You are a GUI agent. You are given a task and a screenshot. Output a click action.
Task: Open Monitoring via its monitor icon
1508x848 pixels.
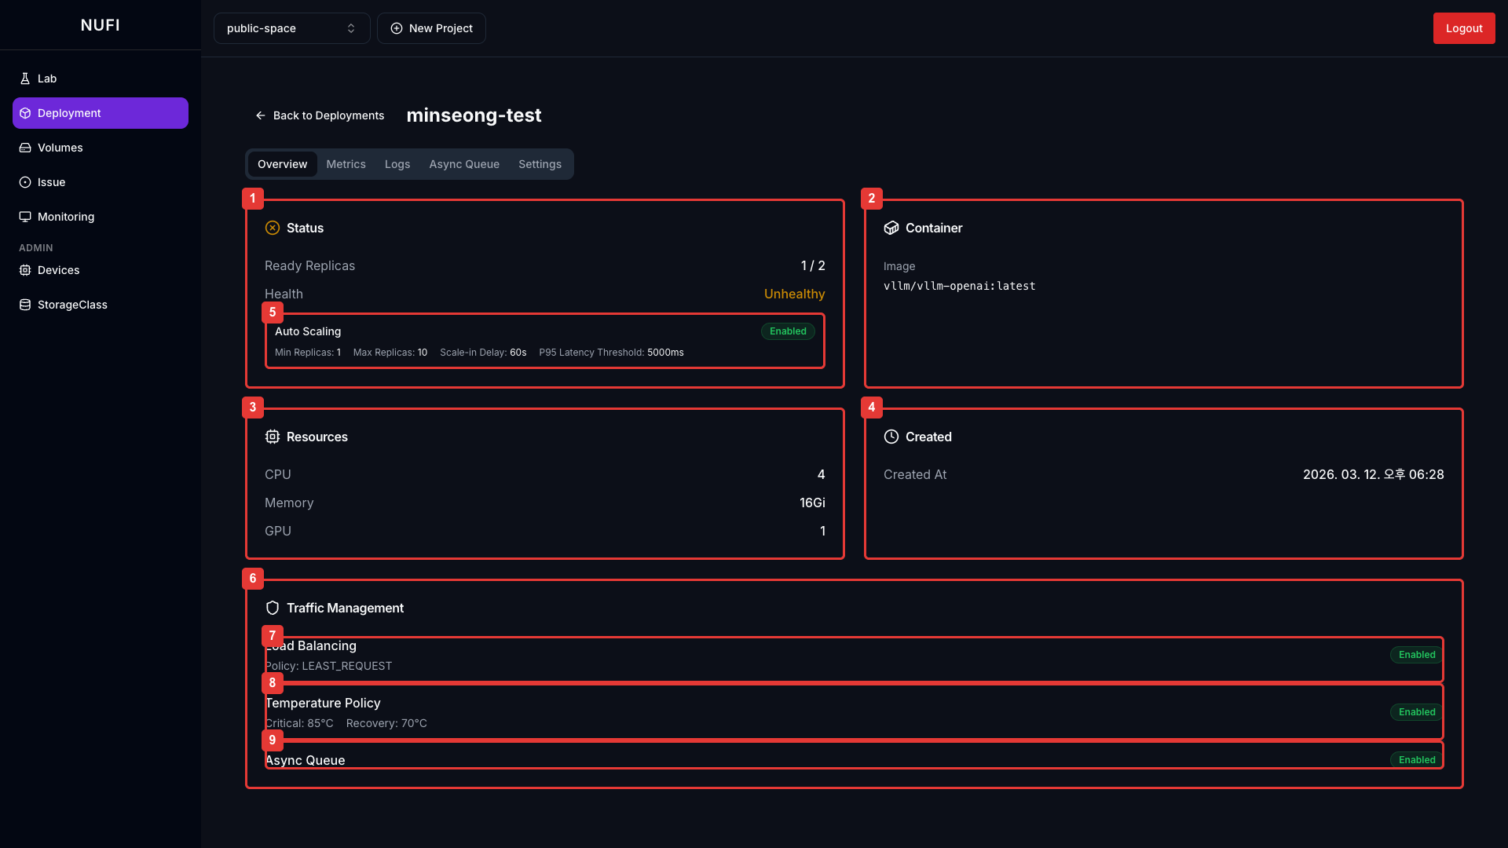click(x=24, y=216)
